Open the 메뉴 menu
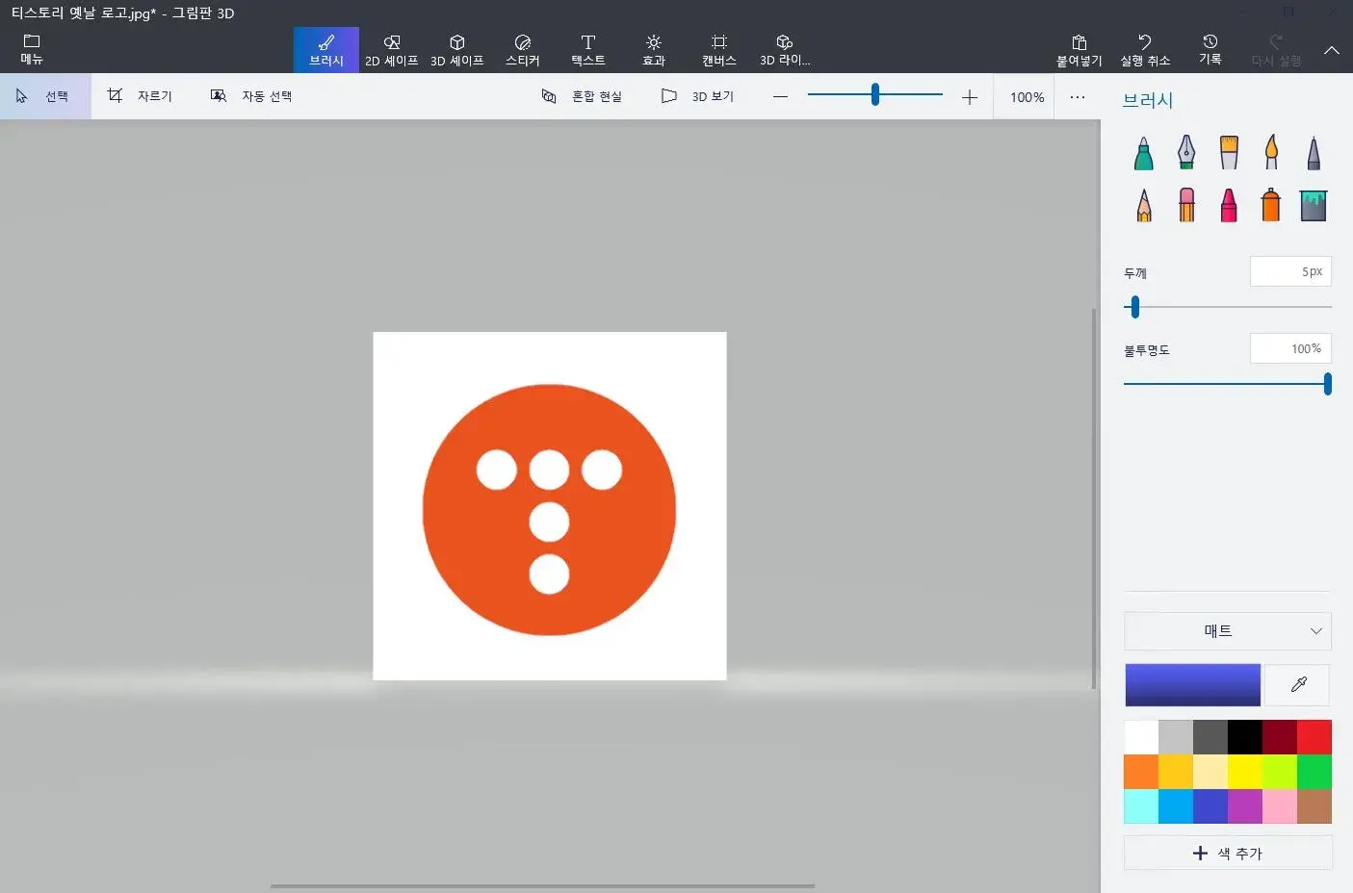 click(x=32, y=49)
